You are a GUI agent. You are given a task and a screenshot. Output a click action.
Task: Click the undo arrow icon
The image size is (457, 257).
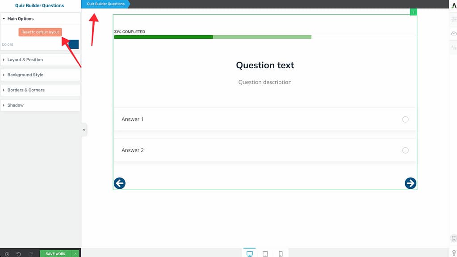point(19,254)
